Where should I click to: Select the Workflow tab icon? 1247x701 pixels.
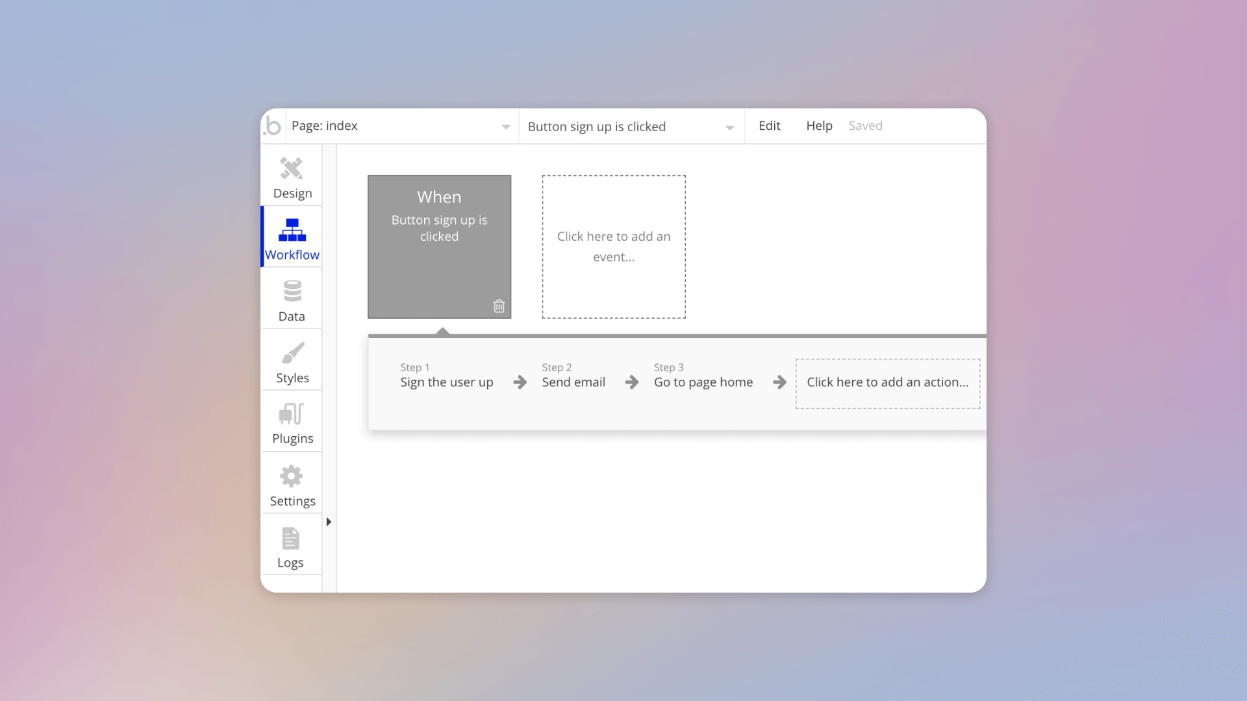point(292,230)
